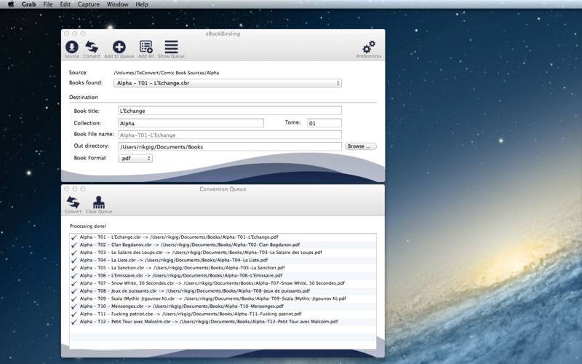582x364 pixels.
Task: Open the Help menu
Action: (x=142, y=4)
